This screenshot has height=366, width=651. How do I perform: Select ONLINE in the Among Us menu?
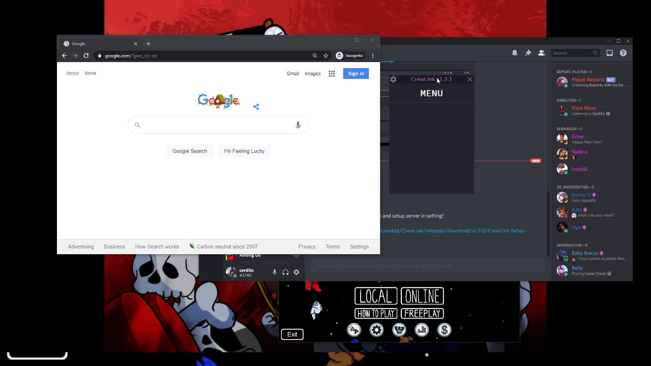[422, 296]
